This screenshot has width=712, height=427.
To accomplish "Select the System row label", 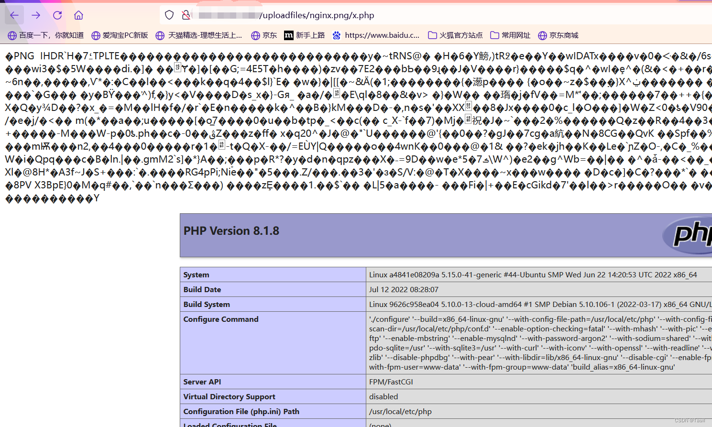I will [x=196, y=275].
